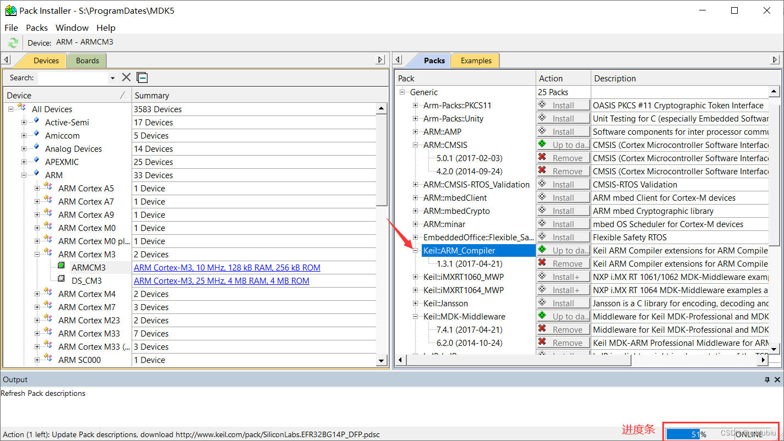
Task: Select the APEXMIC vendor row
Action: pyautogui.click(x=62, y=162)
